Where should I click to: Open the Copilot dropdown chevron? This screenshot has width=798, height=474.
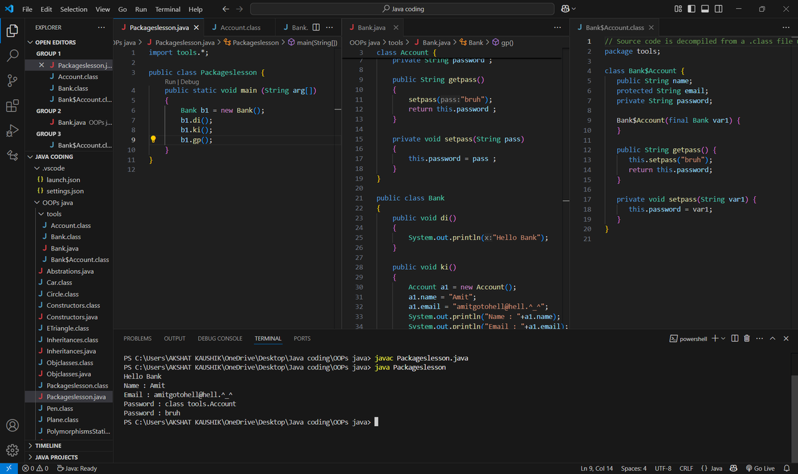pyautogui.click(x=574, y=9)
